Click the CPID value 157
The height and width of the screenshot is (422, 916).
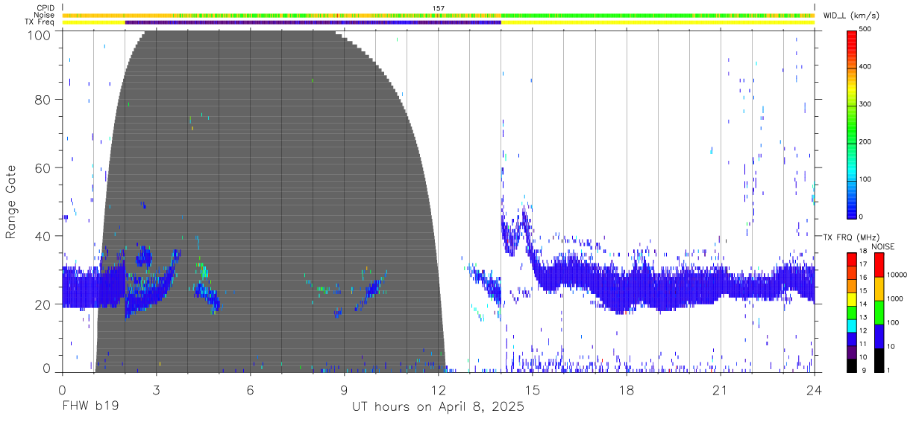[x=439, y=8]
